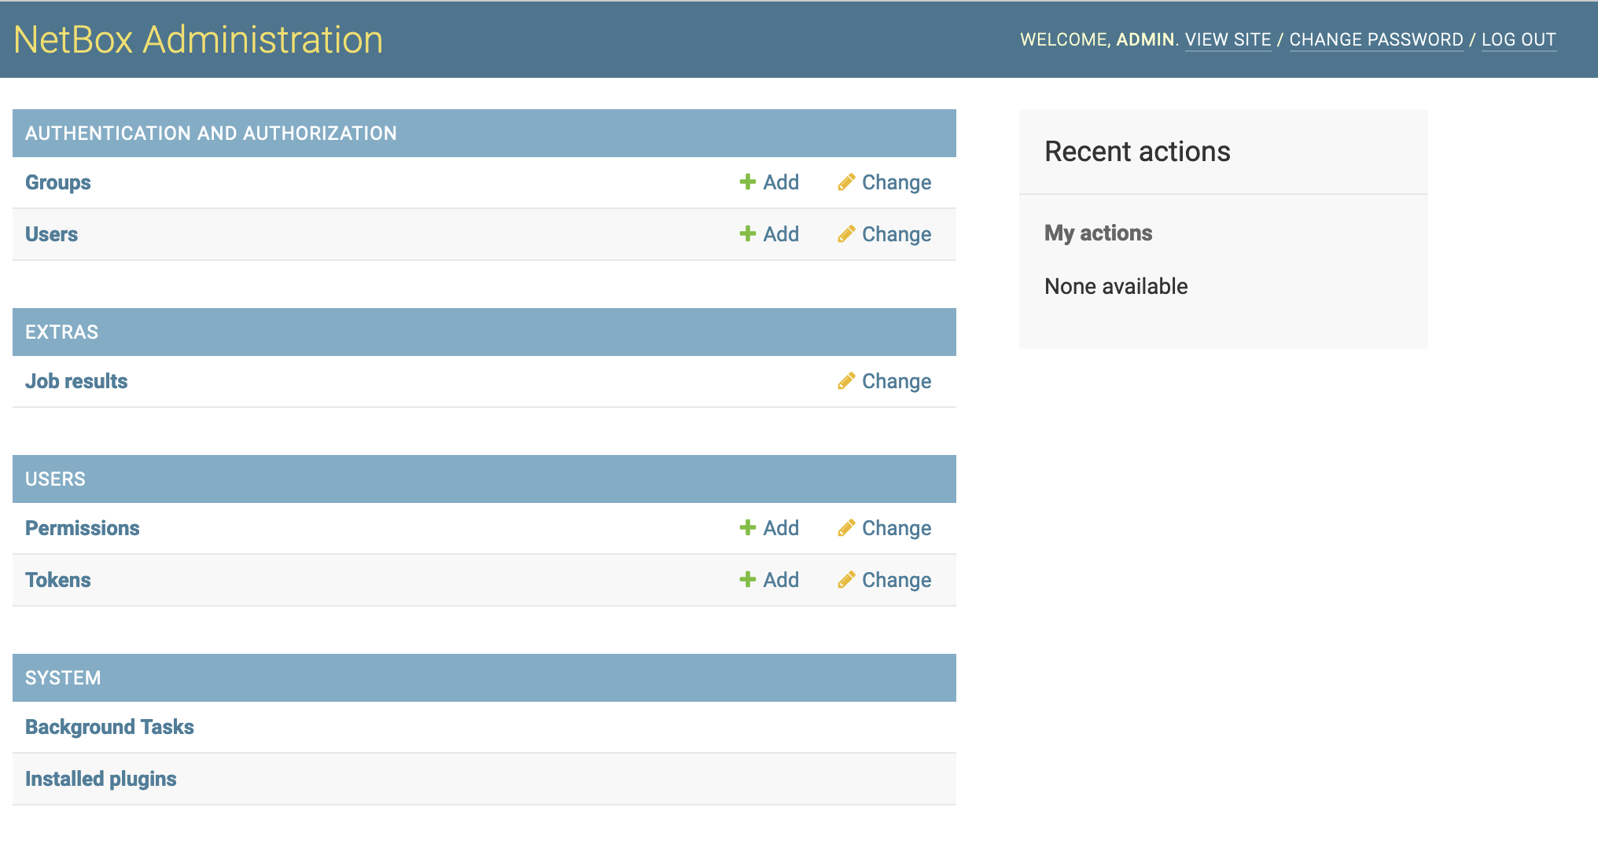Click the pencil icon to change Tokens
This screenshot has height=866, width=1598.
846,580
